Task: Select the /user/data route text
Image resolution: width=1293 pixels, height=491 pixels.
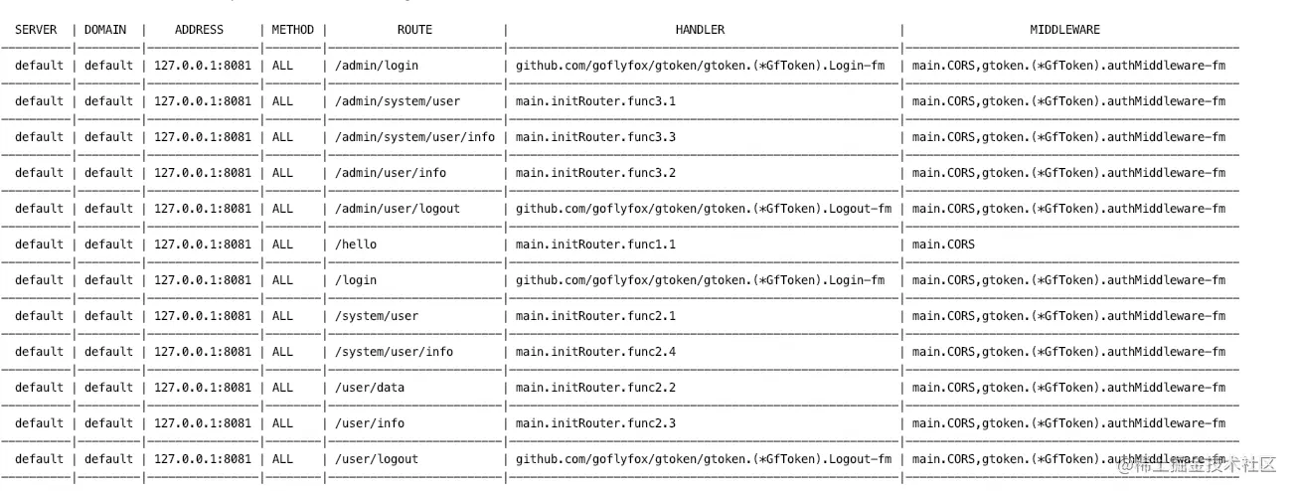Action: [x=370, y=388]
